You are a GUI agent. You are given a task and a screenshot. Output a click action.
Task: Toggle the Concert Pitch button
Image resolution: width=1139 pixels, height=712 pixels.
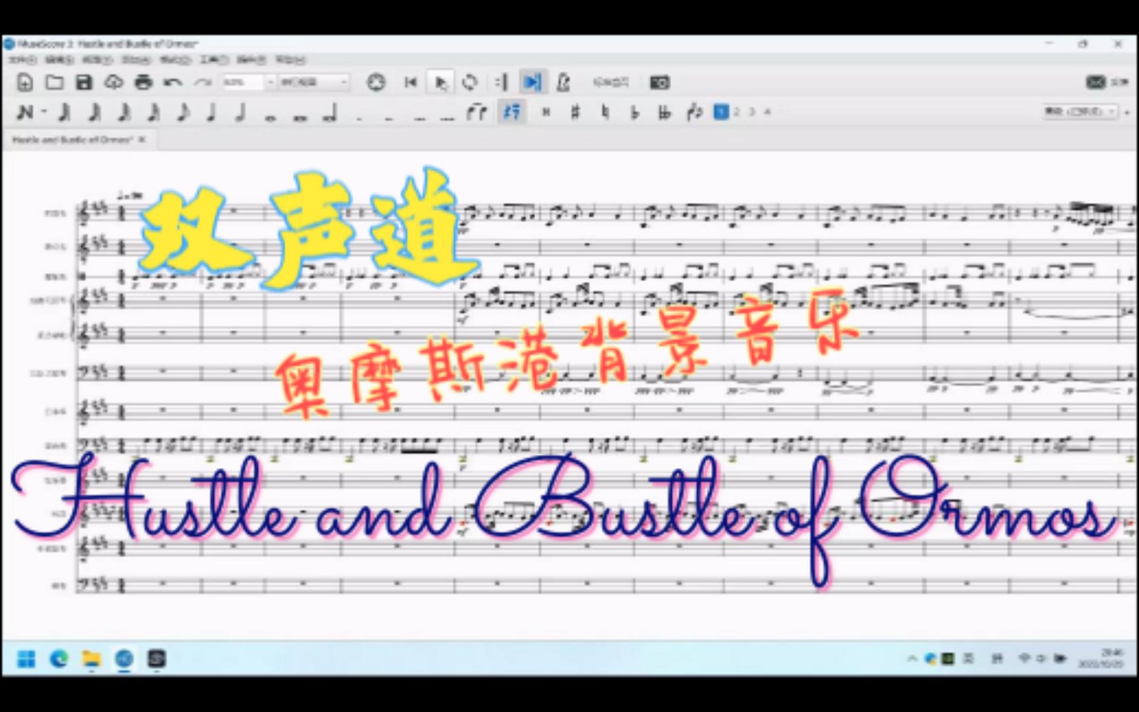click(611, 82)
